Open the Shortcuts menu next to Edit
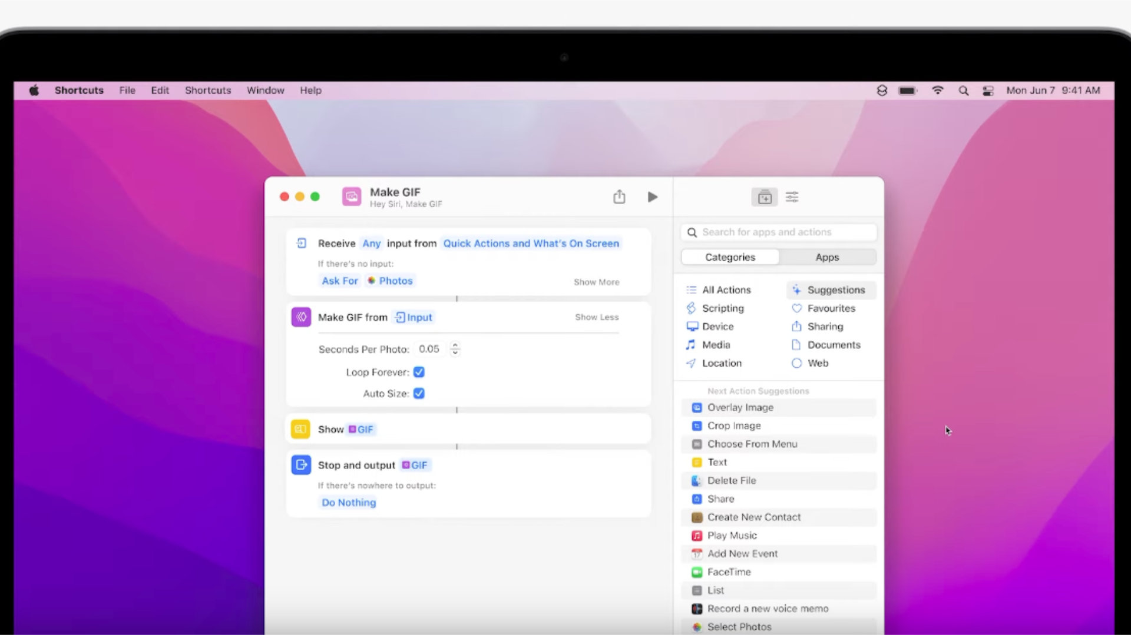 point(208,90)
